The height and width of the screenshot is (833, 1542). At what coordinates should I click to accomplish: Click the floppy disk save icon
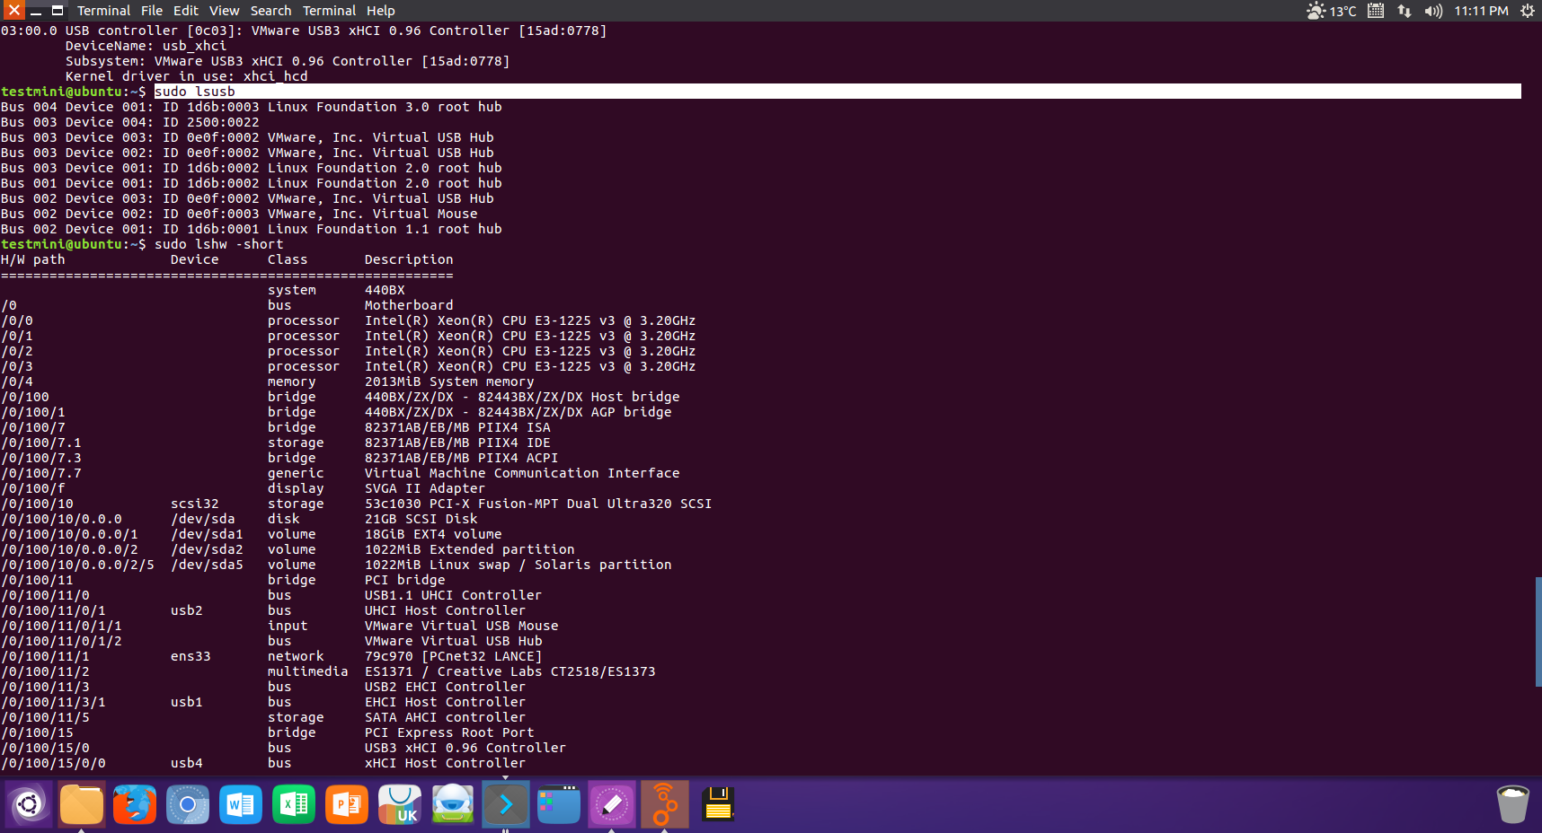tap(718, 804)
